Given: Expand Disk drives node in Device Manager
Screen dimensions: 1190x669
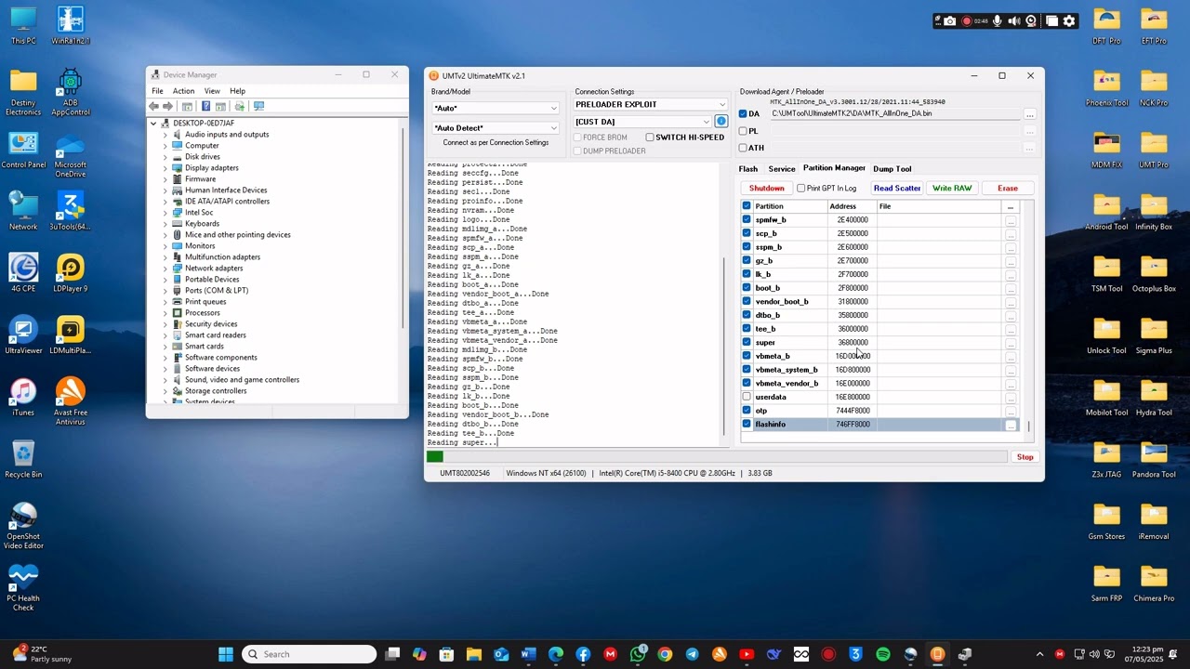Looking at the screenshot, I should 165,157.
